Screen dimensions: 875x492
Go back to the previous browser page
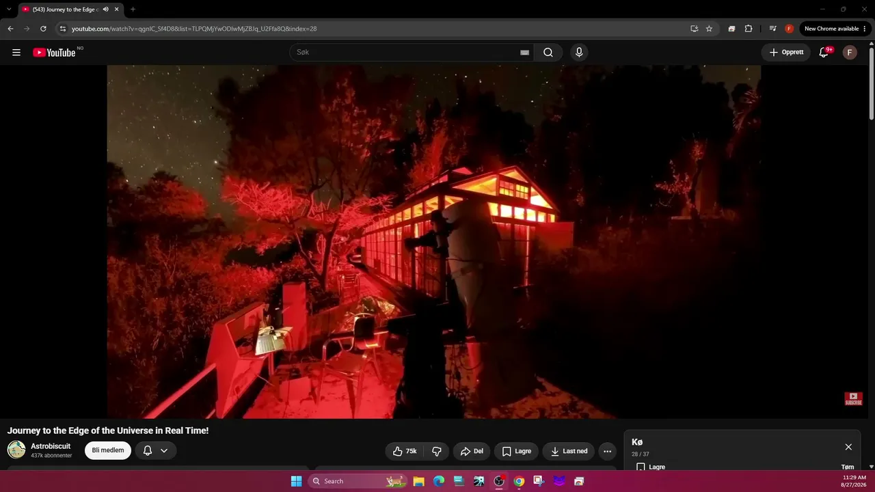pos(10,29)
